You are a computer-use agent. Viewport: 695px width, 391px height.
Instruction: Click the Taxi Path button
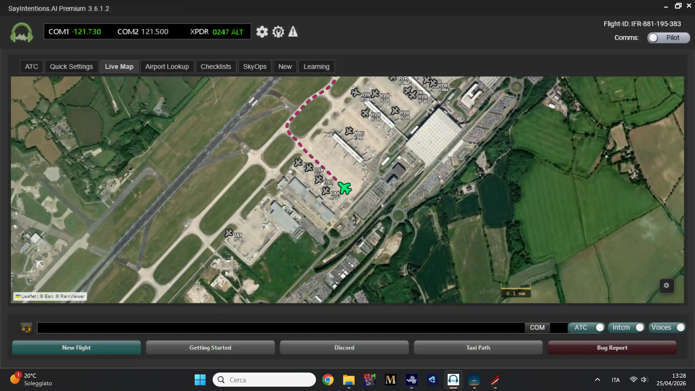(478, 348)
